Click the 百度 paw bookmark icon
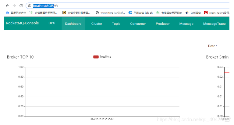This screenshot has height=125, width=234. click(7, 13)
